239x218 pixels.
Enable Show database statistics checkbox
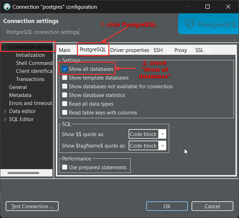[x=65, y=95]
